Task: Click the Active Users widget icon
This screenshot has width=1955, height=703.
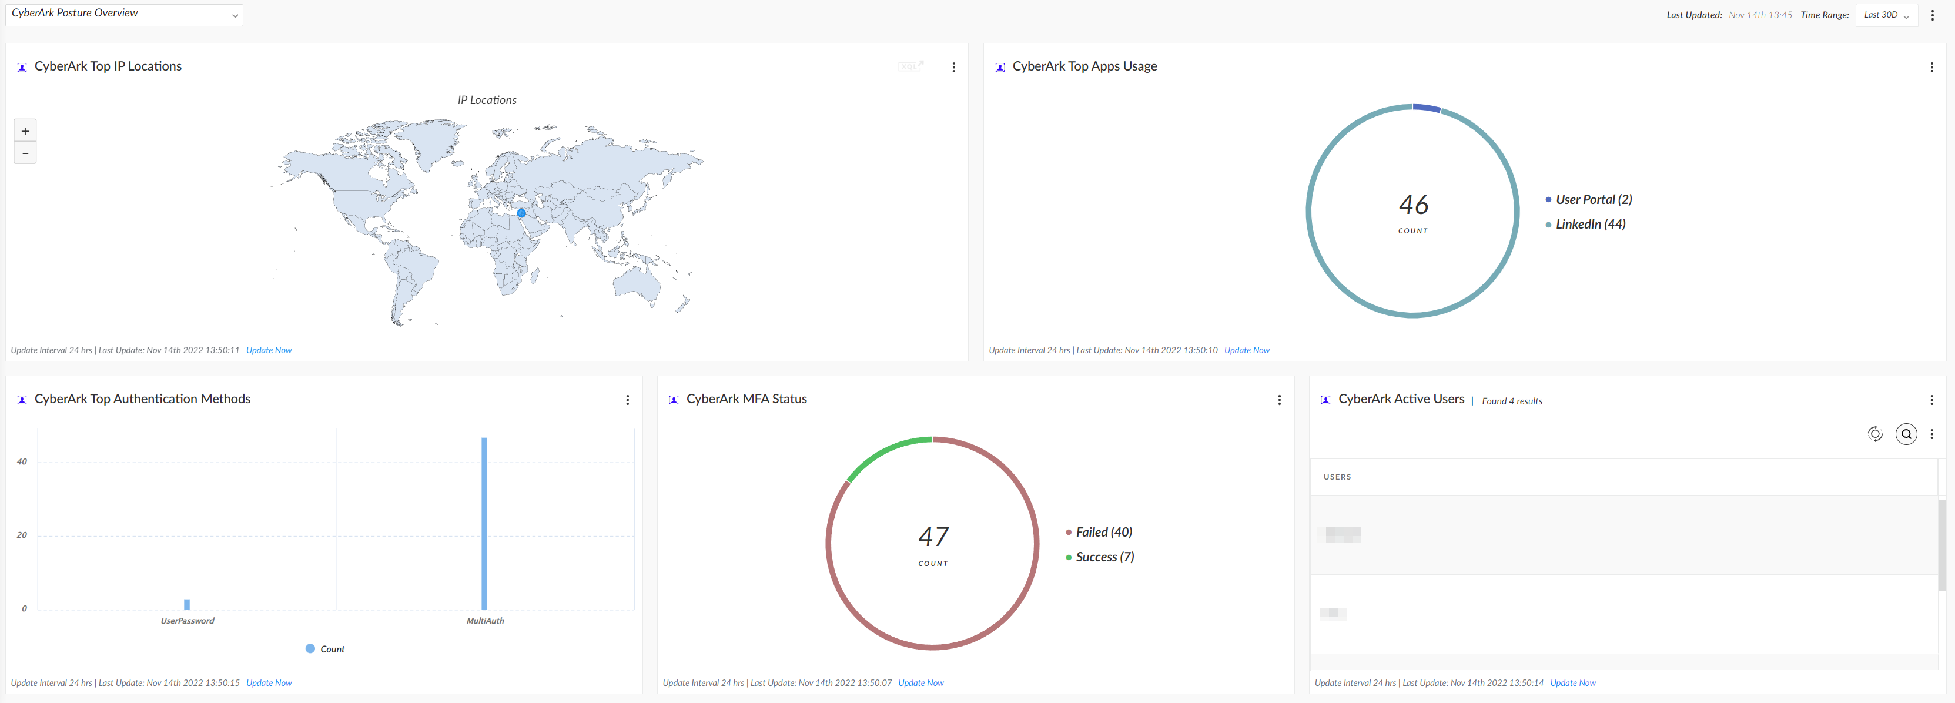Action: 1326,399
